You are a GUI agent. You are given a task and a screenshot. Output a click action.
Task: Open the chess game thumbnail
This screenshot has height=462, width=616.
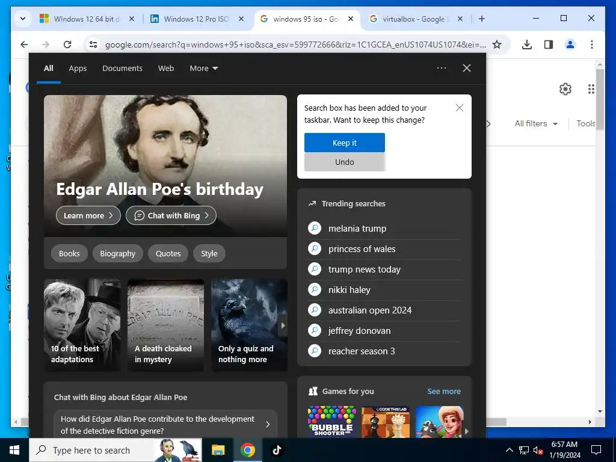click(386, 422)
